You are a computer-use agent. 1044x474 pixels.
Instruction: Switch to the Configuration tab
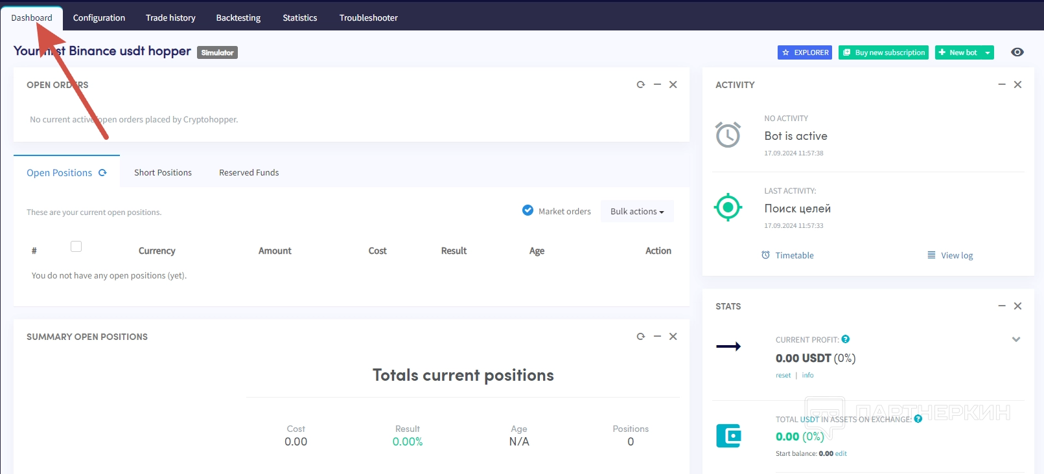[99, 18]
